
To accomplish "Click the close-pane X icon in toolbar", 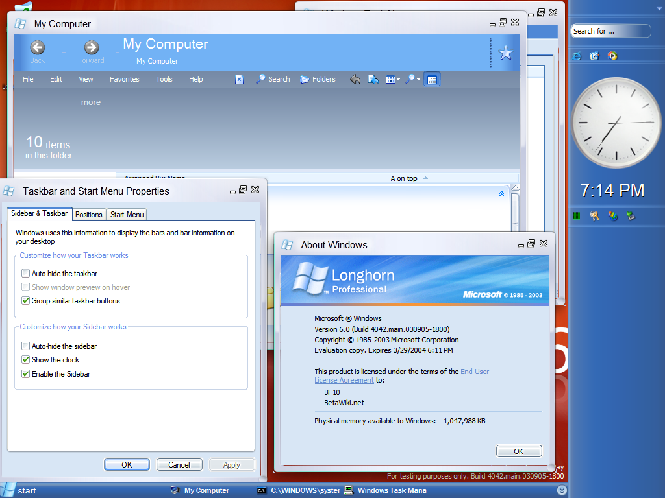I will pyautogui.click(x=239, y=79).
